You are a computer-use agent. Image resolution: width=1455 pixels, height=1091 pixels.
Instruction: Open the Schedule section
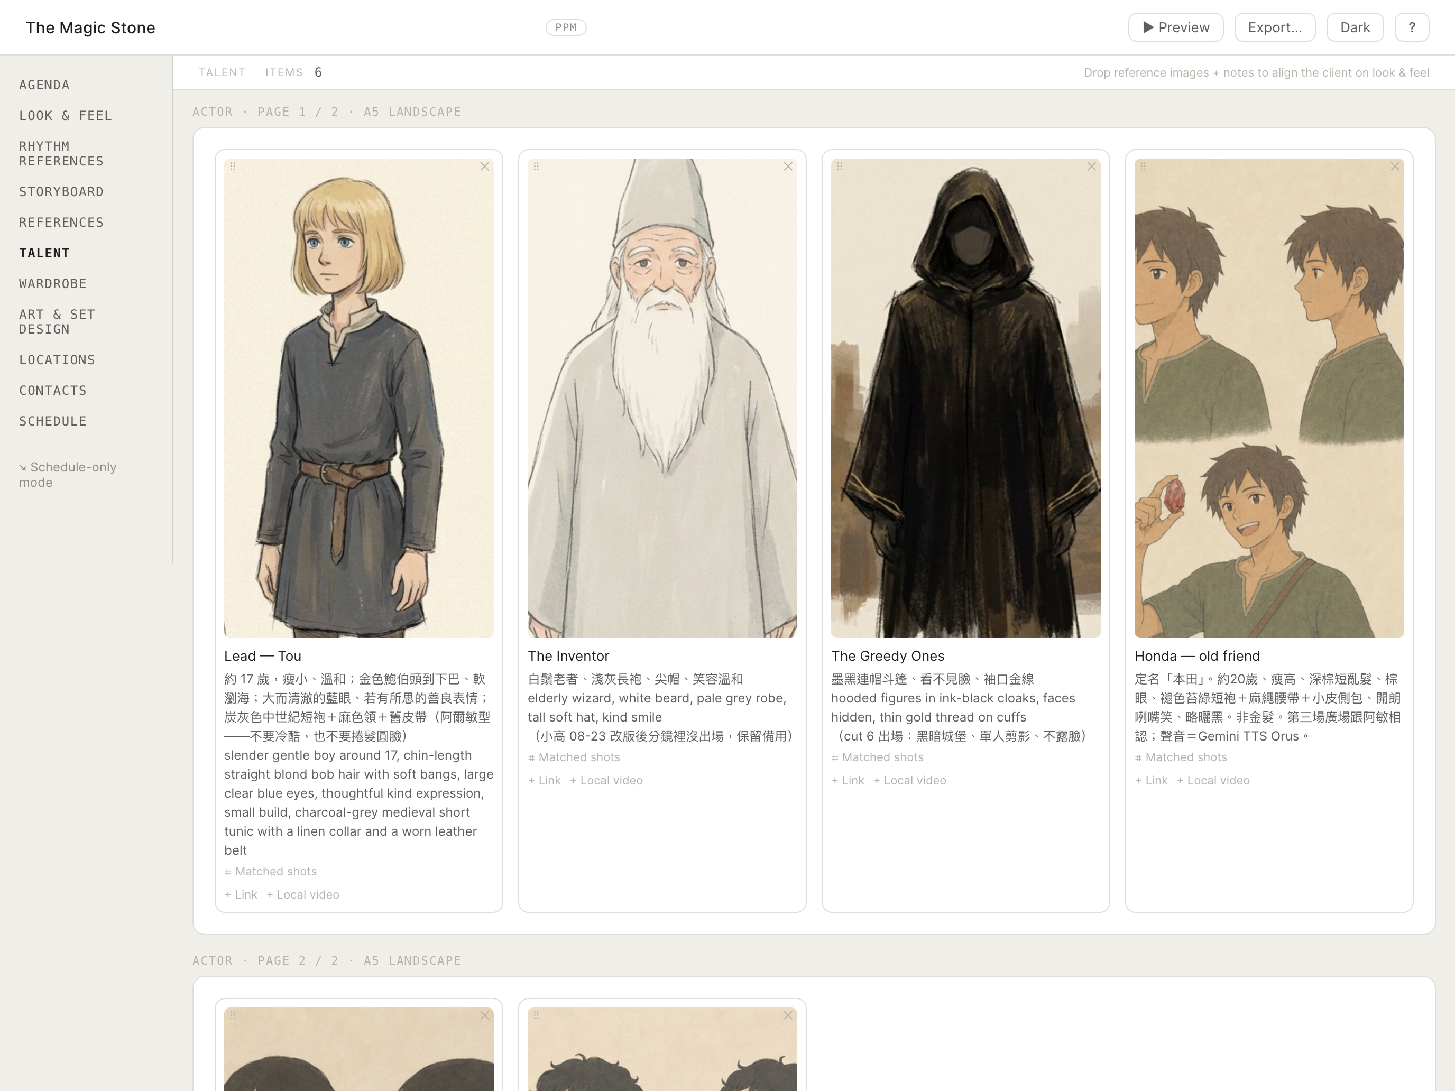point(53,421)
